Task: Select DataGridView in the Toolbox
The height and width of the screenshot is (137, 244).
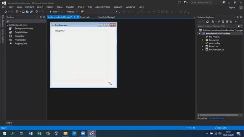Action: pyautogui.click(x=21, y=32)
